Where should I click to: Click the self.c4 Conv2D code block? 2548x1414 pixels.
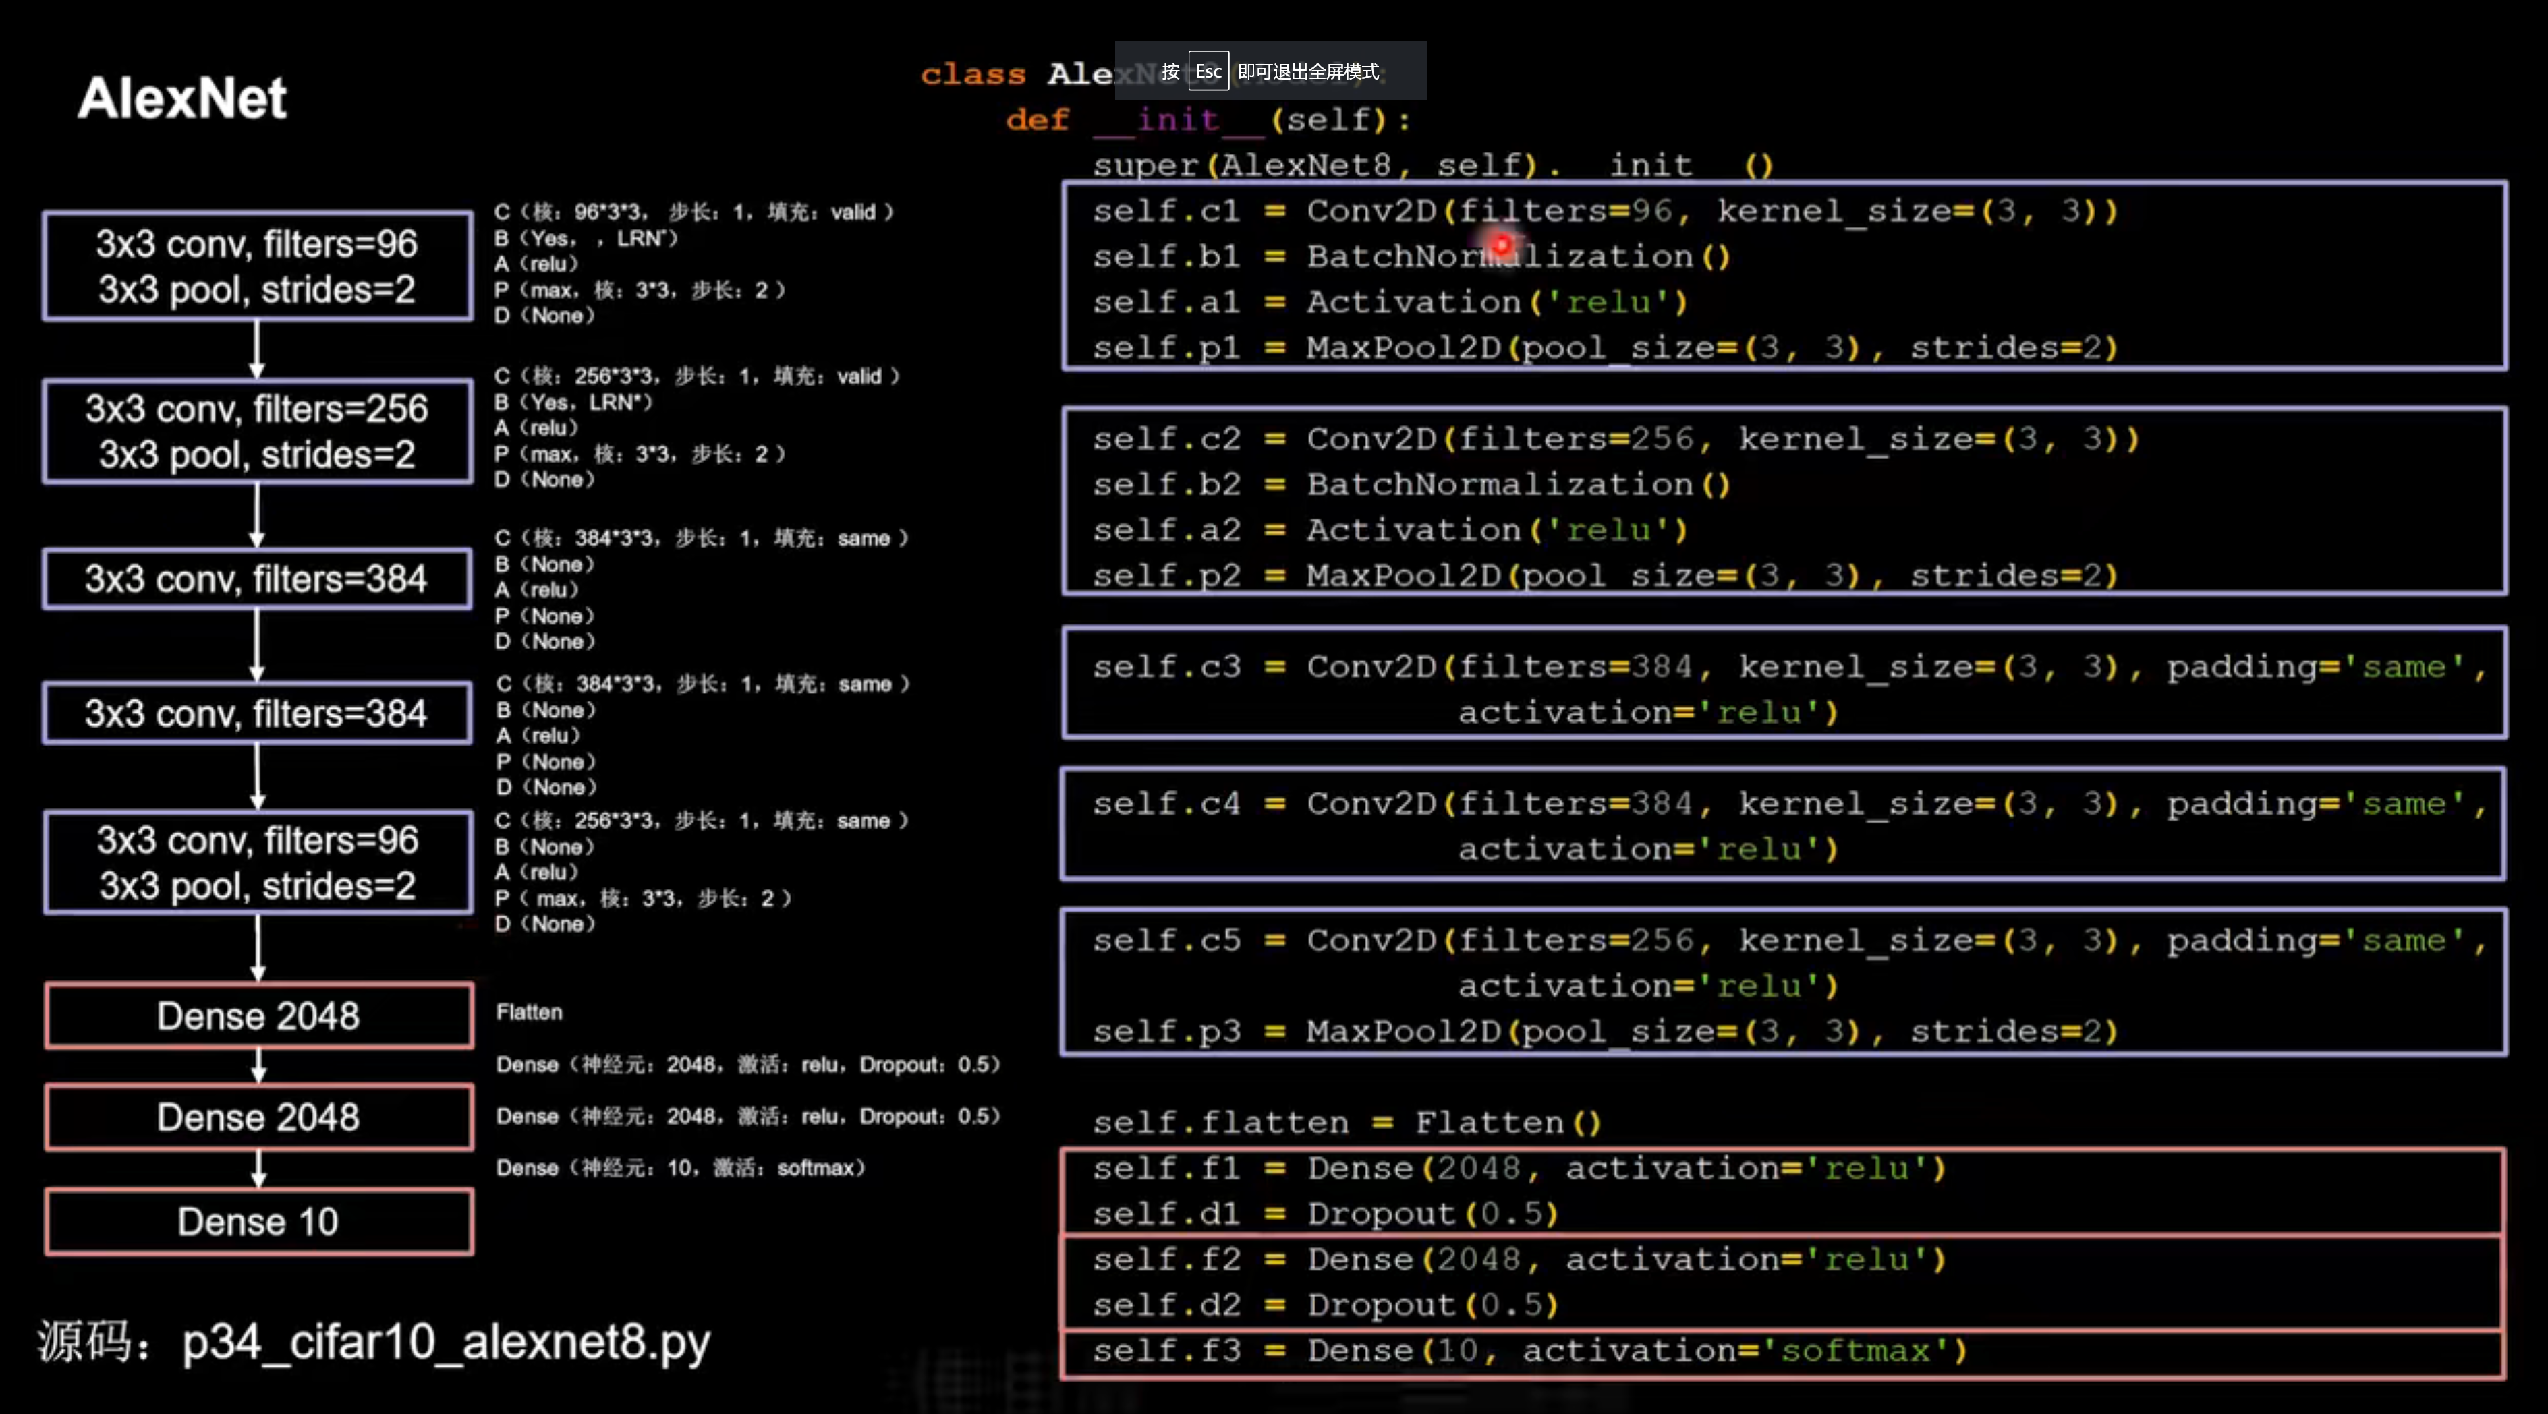[x=1780, y=825]
